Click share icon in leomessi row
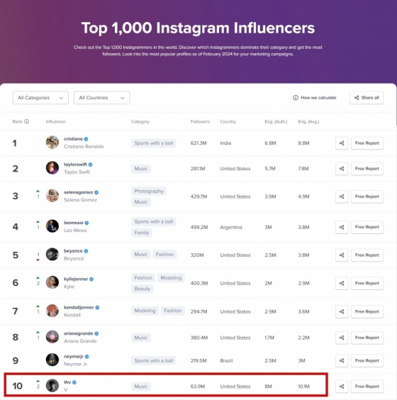The height and width of the screenshot is (400, 397). tap(342, 227)
